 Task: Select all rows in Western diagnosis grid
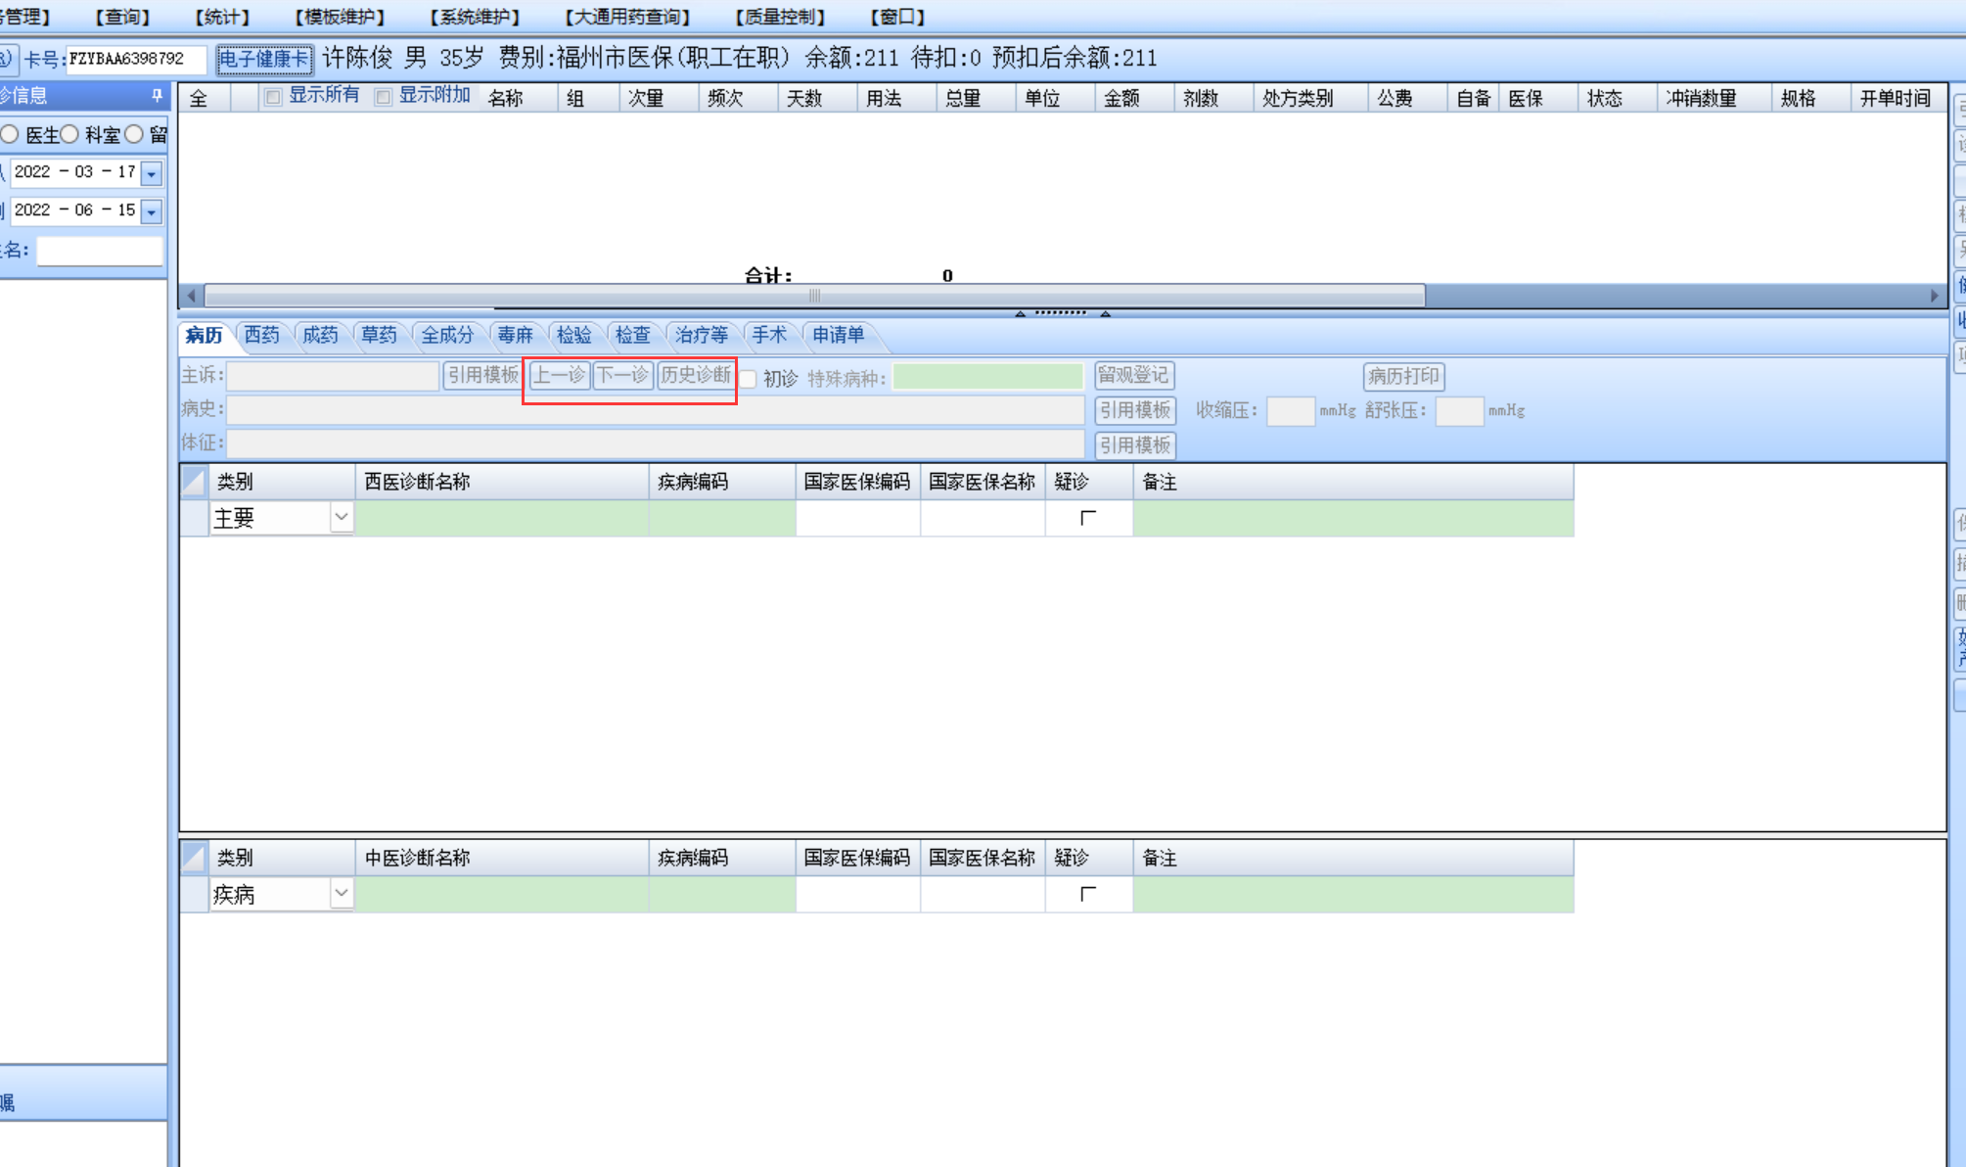pyautogui.click(x=194, y=481)
